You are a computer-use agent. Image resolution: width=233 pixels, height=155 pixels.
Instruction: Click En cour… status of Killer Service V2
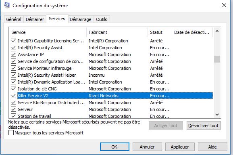coord(160,96)
